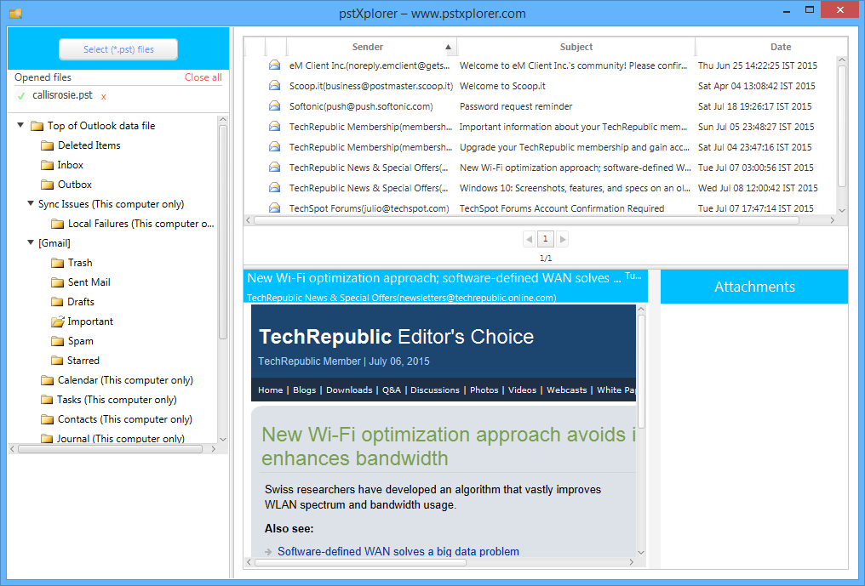Image resolution: width=865 pixels, height=586 pixels.
Task: Click the Inbox folder icon
Action: [x=47, y=165]
